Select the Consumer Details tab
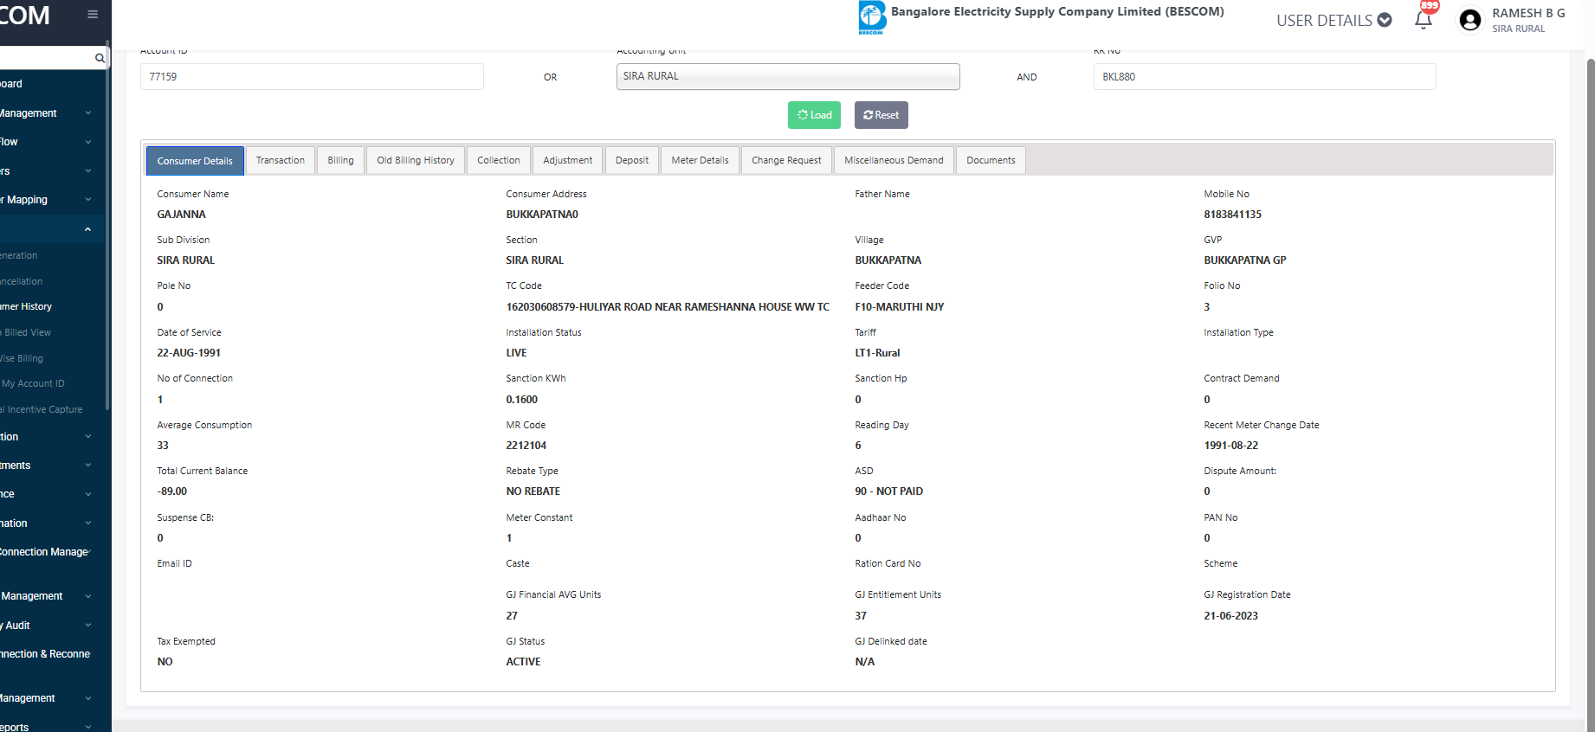This screenshot has width=1595, height=732. (x=195, y=161)
